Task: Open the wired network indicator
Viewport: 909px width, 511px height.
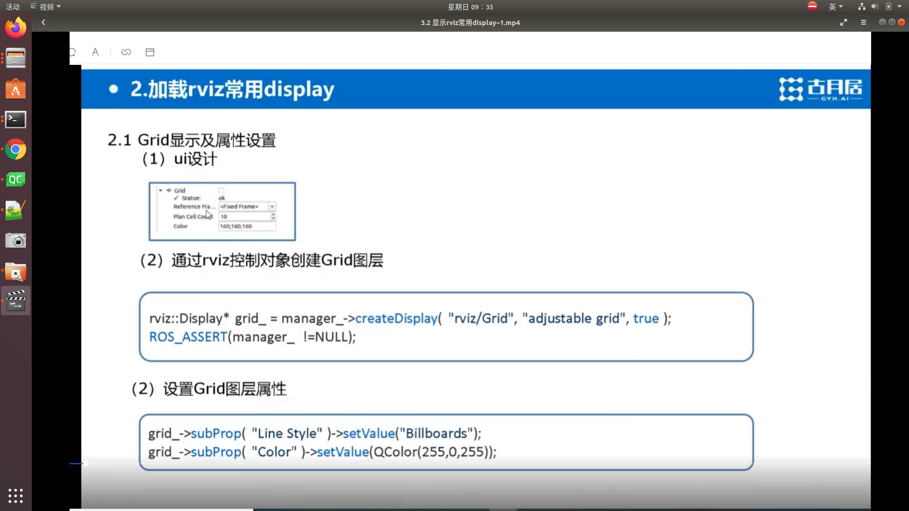Action: pyautogui.click(x=862, y=7)
